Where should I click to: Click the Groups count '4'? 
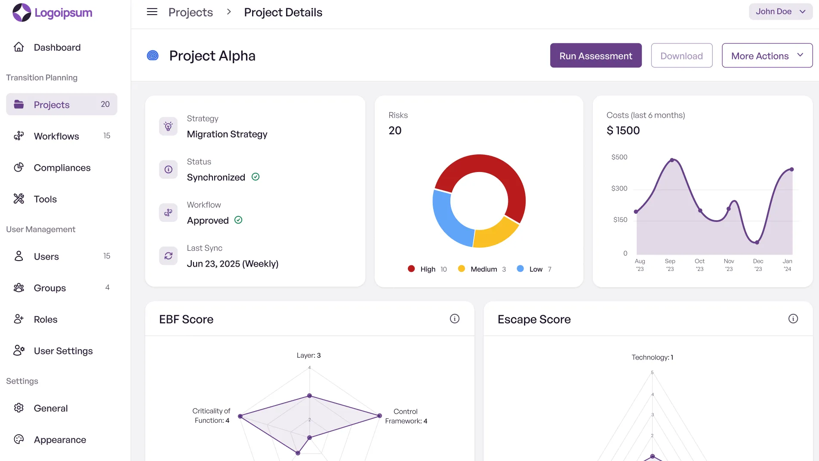[x=107, y=287]
